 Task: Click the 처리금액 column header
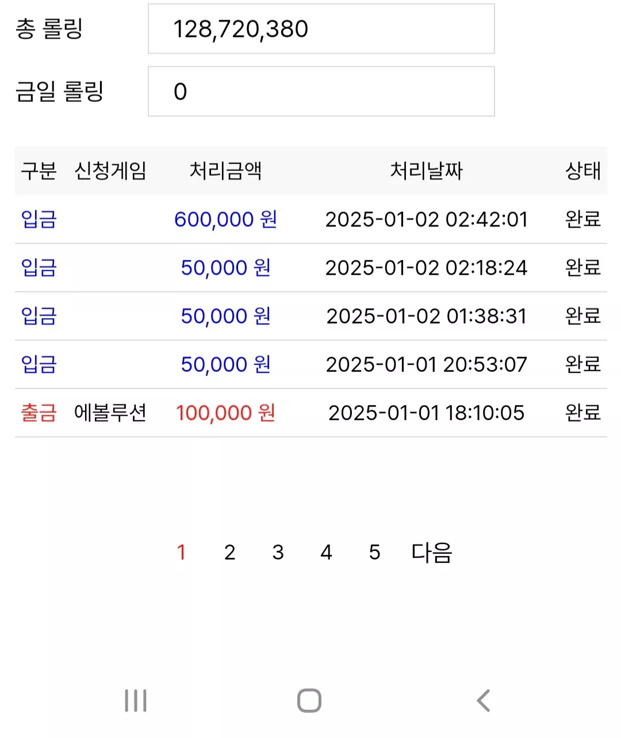pos(225,171)
